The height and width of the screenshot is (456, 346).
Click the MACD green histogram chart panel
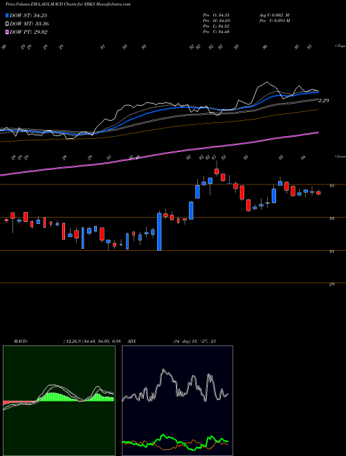(59, 401)
